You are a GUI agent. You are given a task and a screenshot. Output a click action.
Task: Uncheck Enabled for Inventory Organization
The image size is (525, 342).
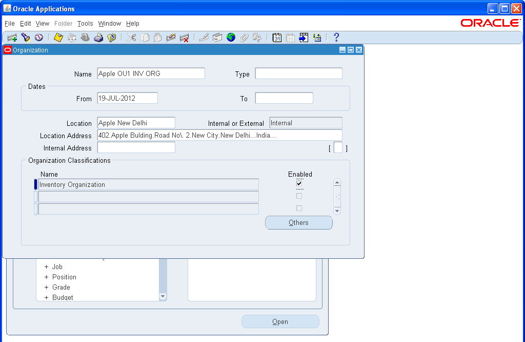pos(299,184)
